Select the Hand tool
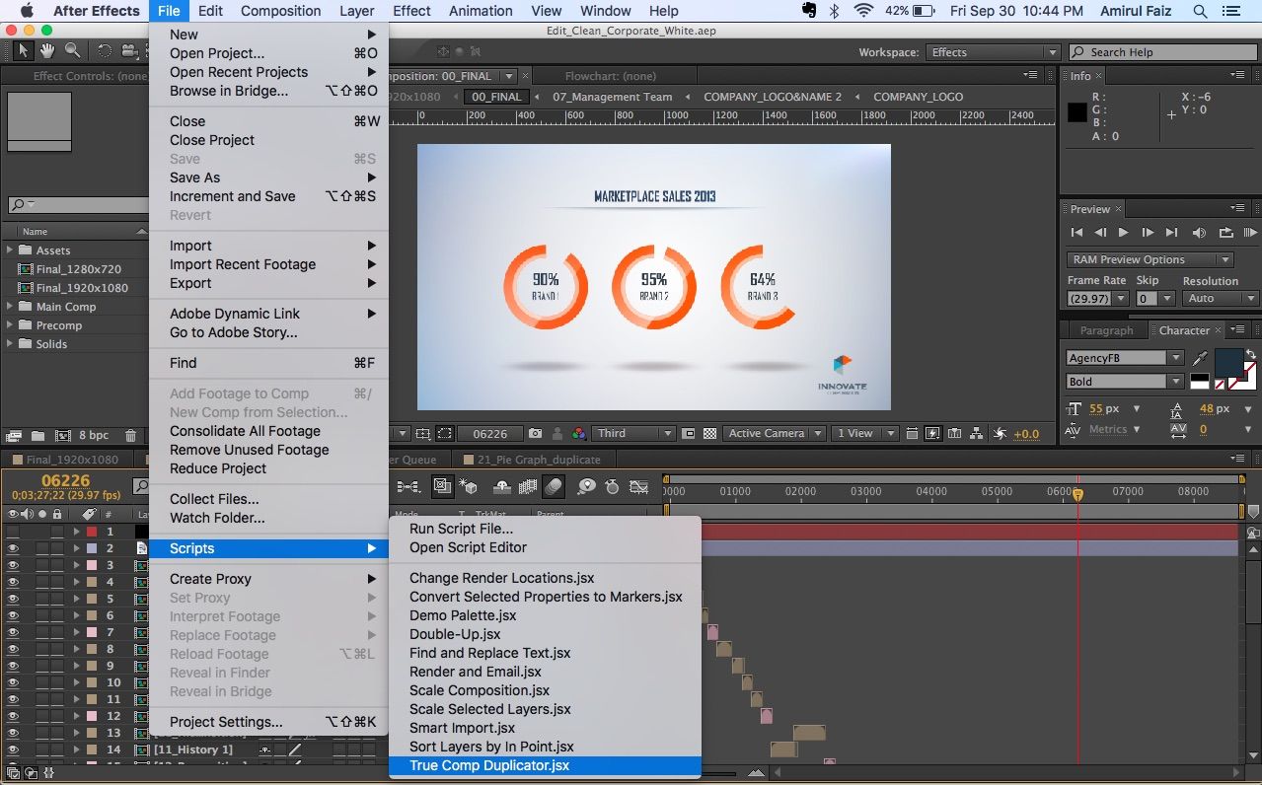1262x785 pixels. [47, 50]
